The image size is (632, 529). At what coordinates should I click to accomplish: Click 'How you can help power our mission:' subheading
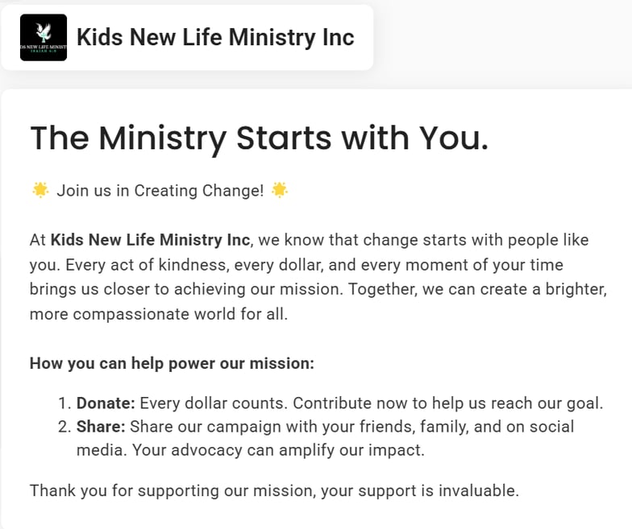coord(172,362)
